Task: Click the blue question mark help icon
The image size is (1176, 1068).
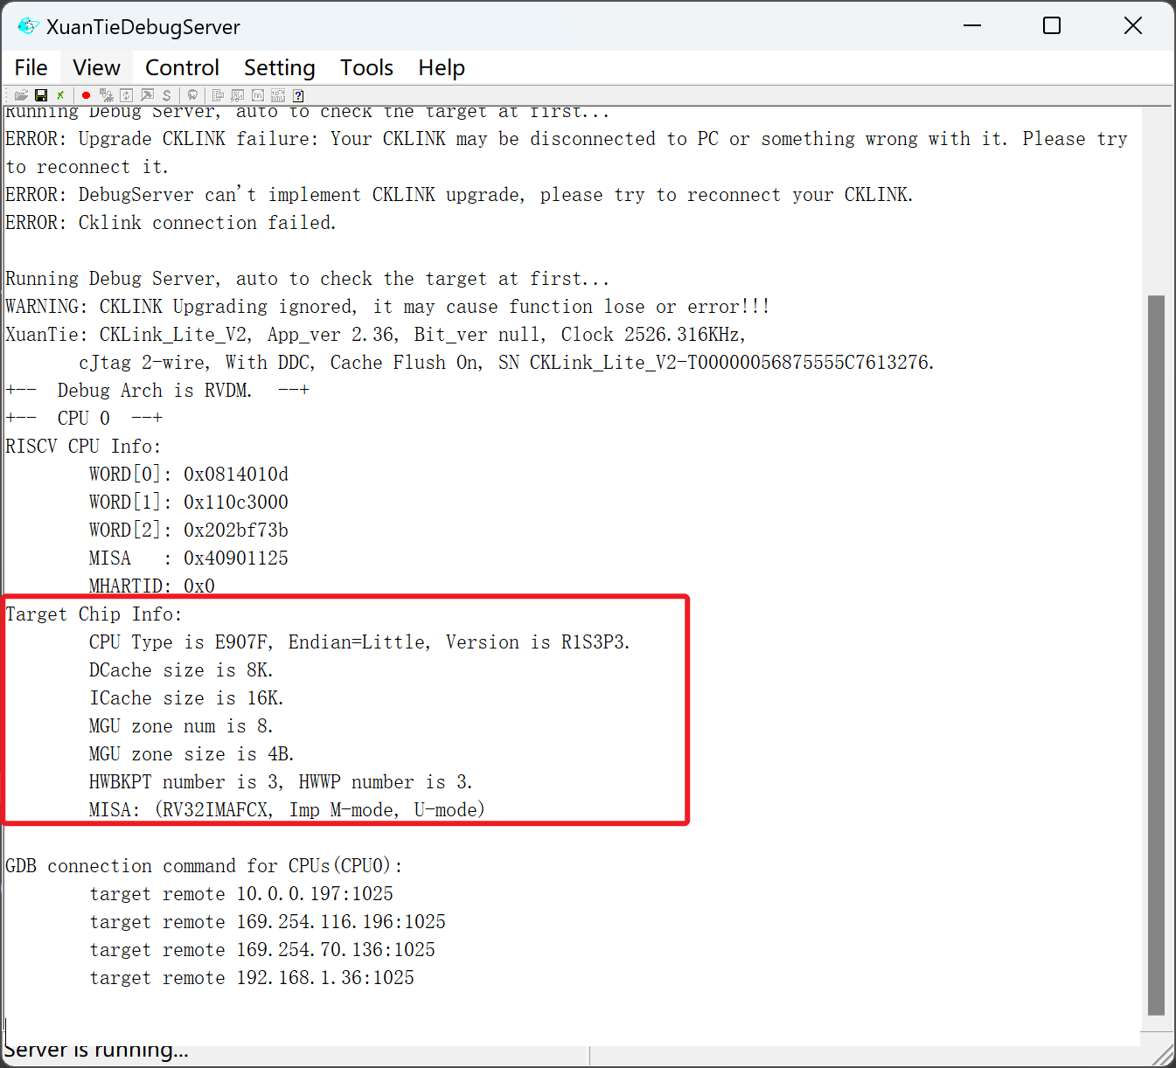Action: coord(298,95)
